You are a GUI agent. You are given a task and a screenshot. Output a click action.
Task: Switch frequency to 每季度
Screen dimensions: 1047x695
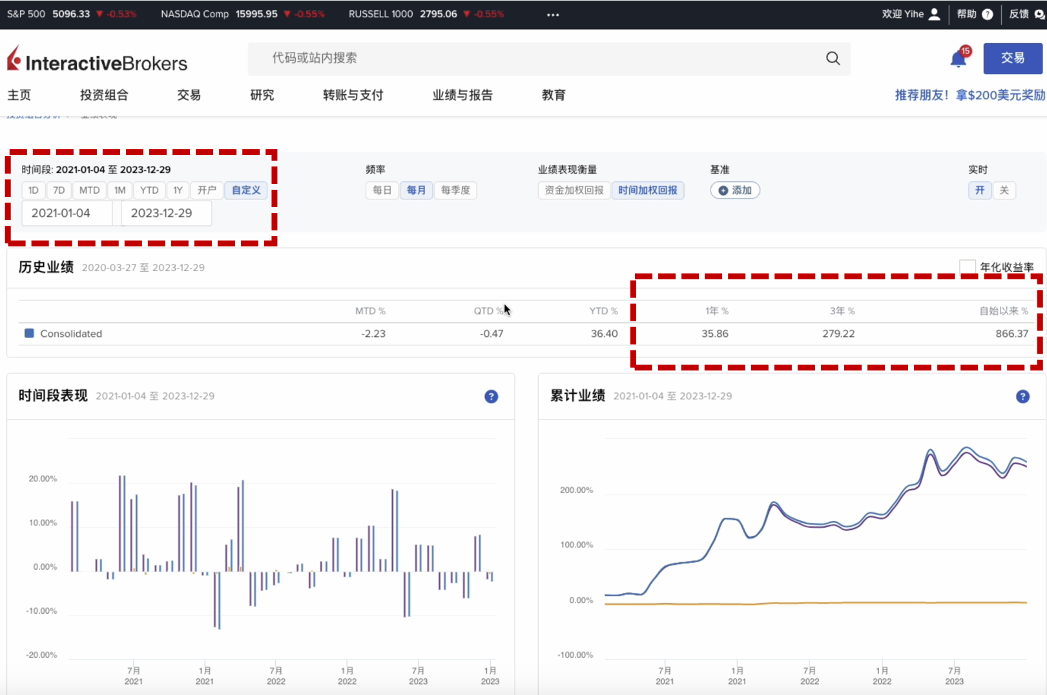click(455, 190)
